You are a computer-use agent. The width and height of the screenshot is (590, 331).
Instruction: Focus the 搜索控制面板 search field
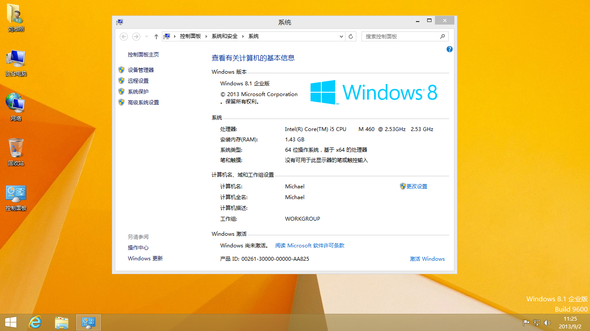click(405, 37)
